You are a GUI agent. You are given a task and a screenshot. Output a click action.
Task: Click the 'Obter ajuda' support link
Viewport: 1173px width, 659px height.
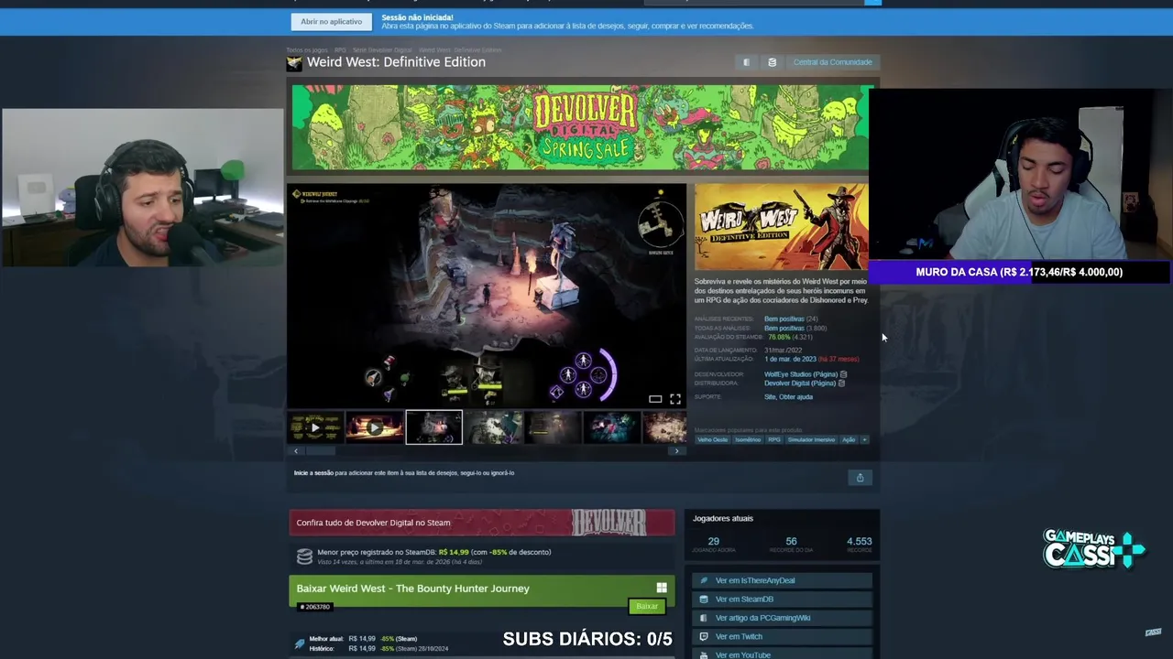tap(795, 396)
